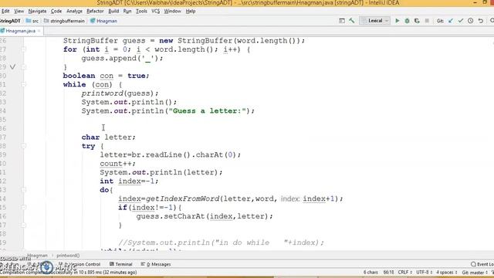Image resolution: width=494 pixels, height=278 pixels.
Task: Open the Refactor menu
Action: coord(95,11)
